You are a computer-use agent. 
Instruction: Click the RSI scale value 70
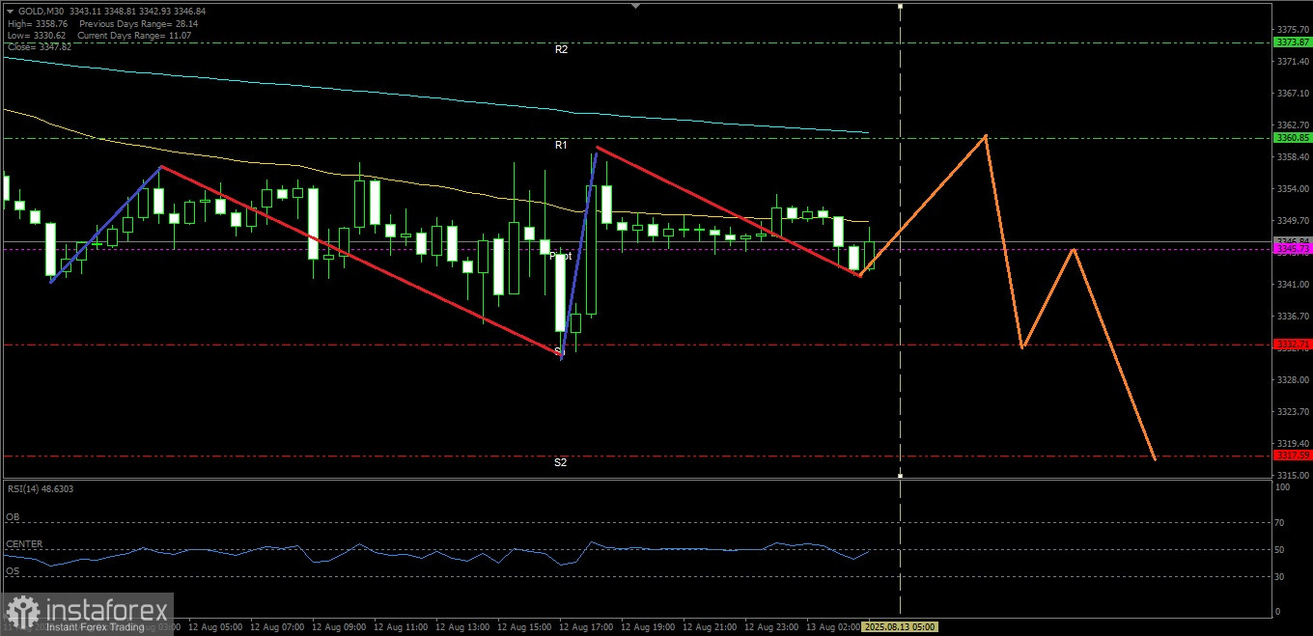point(1281,523)
